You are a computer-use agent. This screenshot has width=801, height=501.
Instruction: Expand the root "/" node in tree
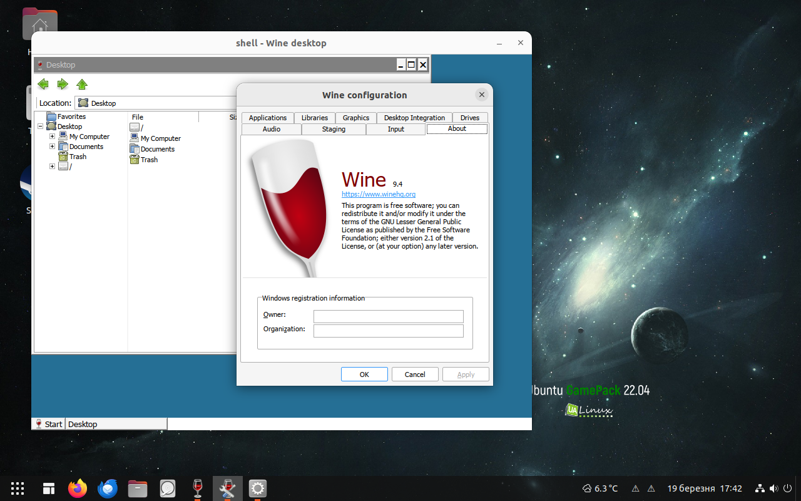[x=53, y=167]
